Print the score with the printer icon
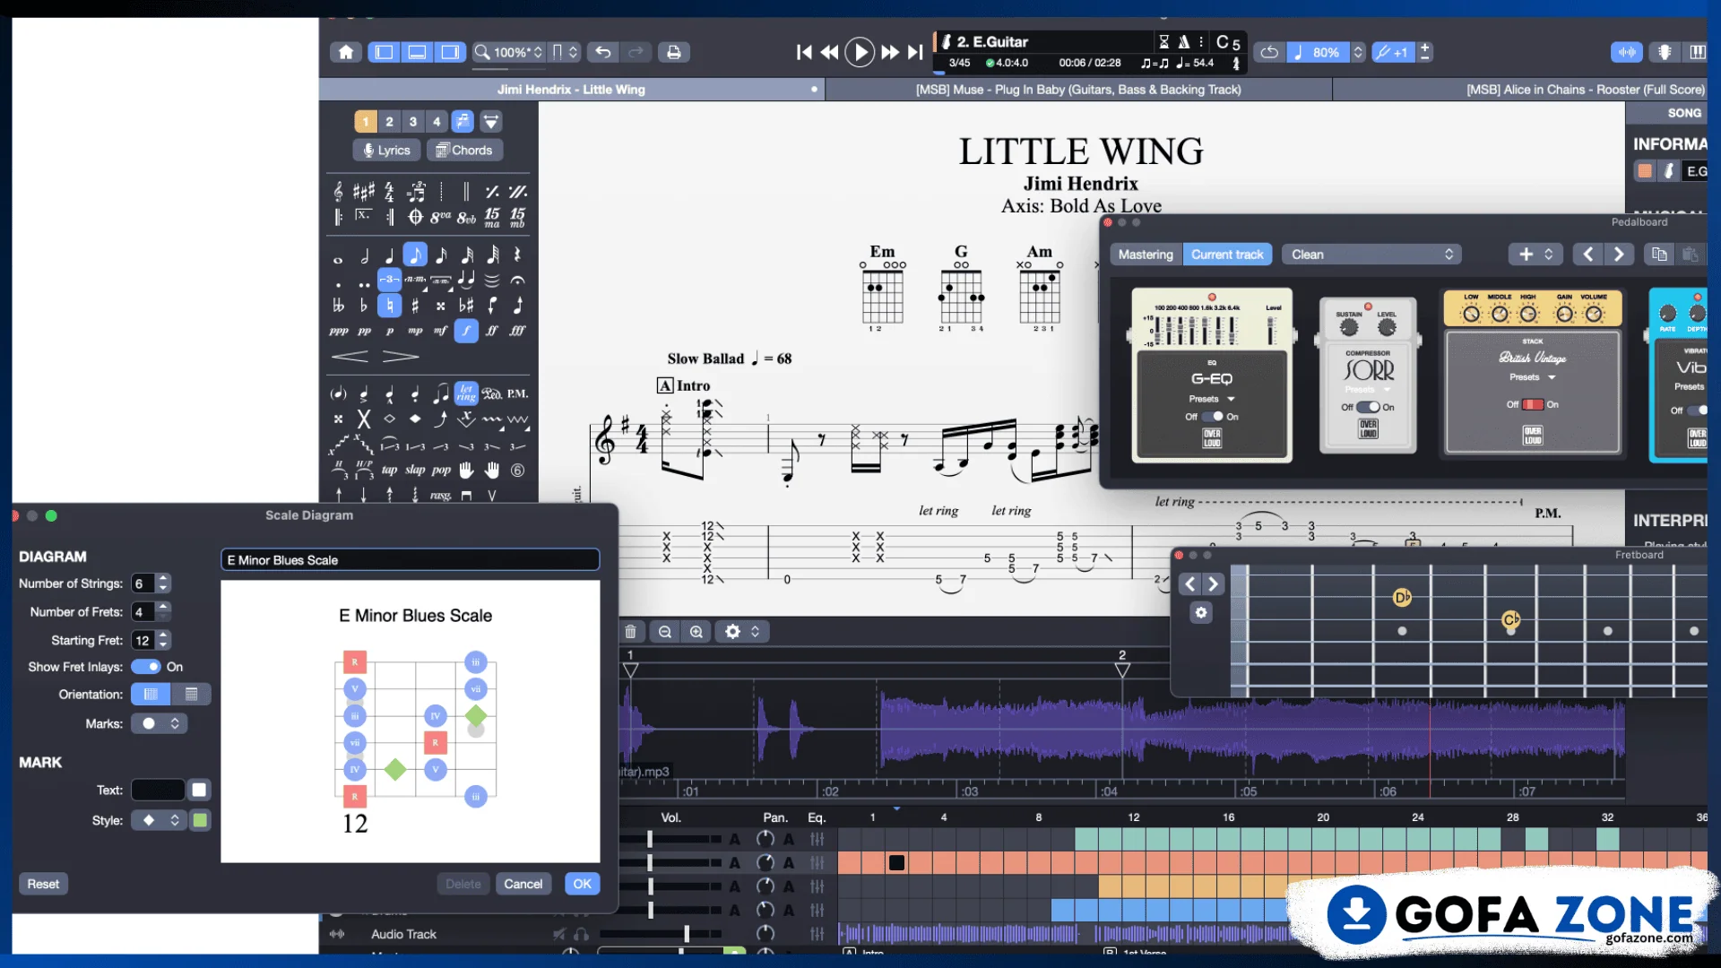The image size is (1721, 968). click(673, 52)
